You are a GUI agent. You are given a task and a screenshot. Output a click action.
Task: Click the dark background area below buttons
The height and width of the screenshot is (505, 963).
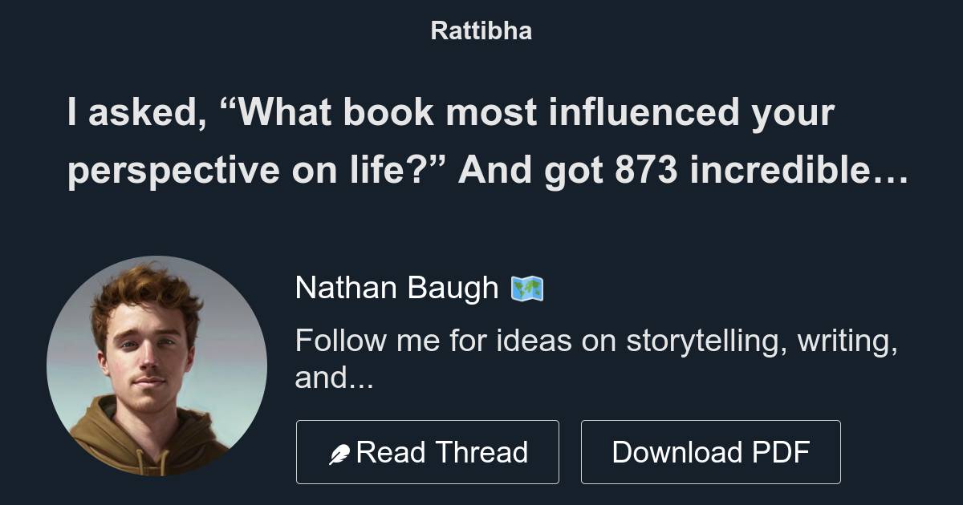pos(481,495)
